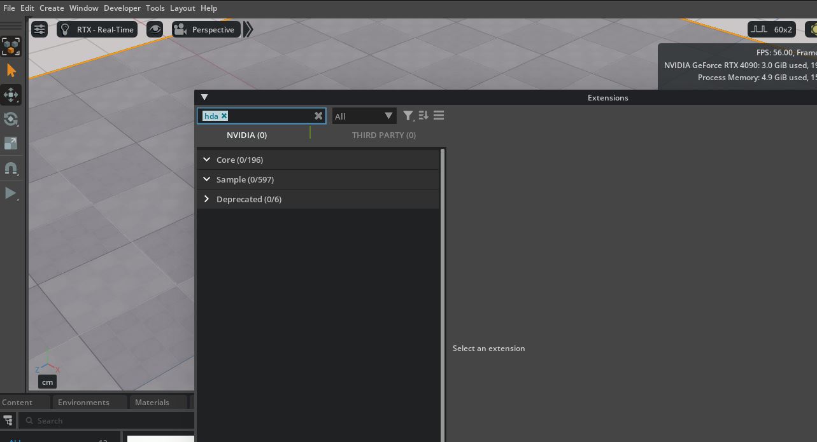Screen dimensions: 817x442
Task: Open the viewport eye display menu
Action: tap(155, 29)
